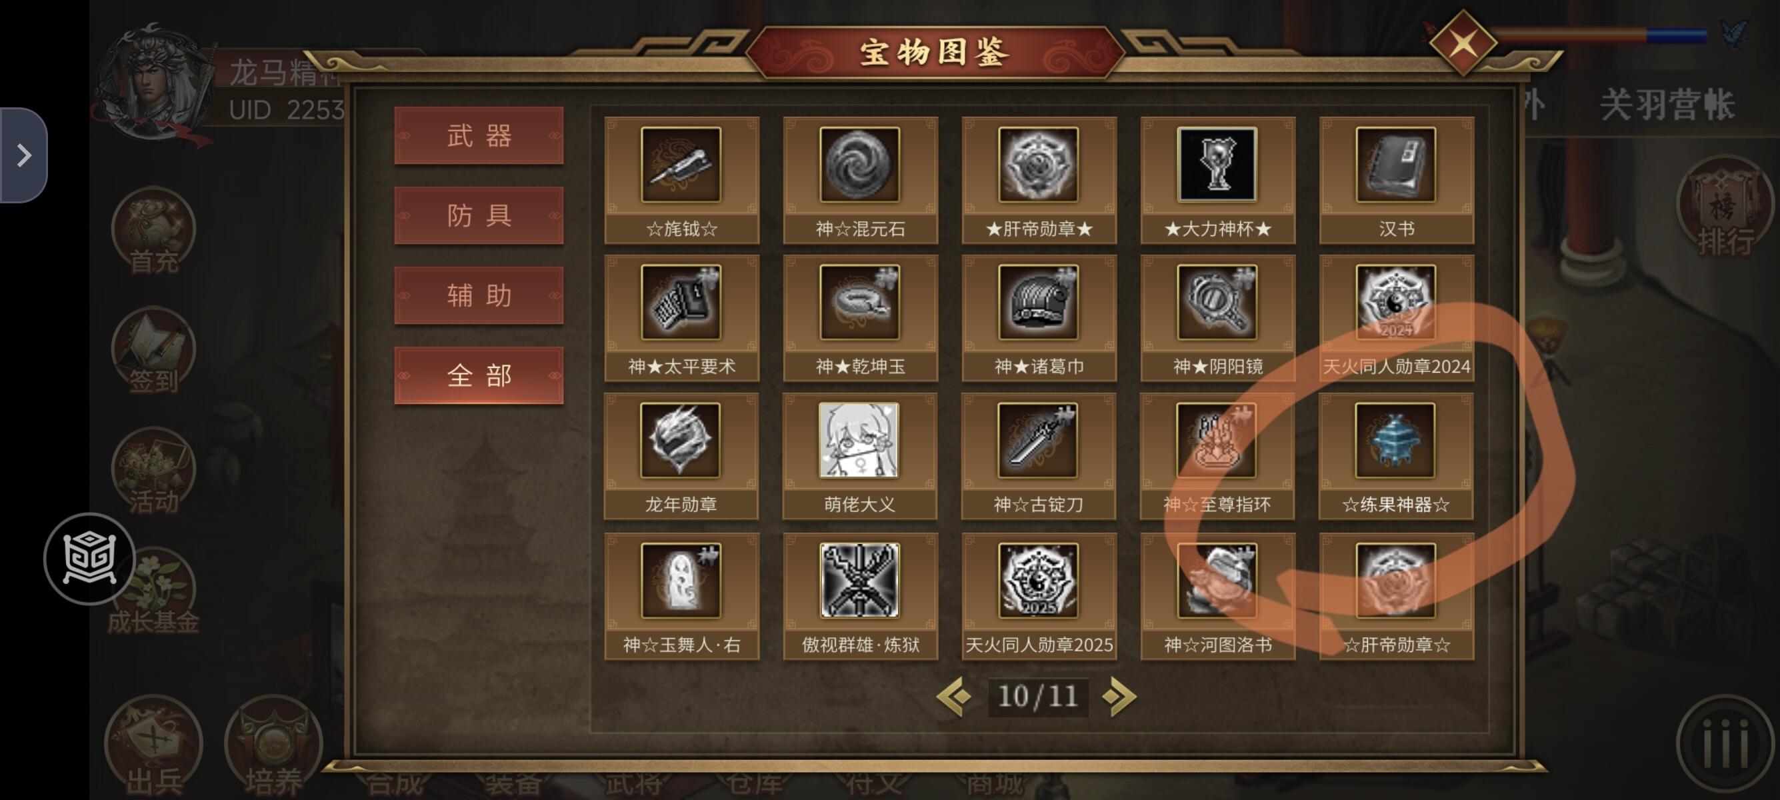Go to previous page of treasure catalog

(954, 697)
